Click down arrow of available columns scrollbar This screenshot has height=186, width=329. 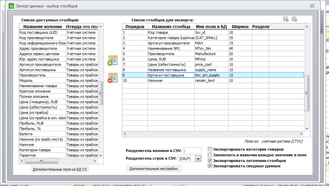point(101,156)
